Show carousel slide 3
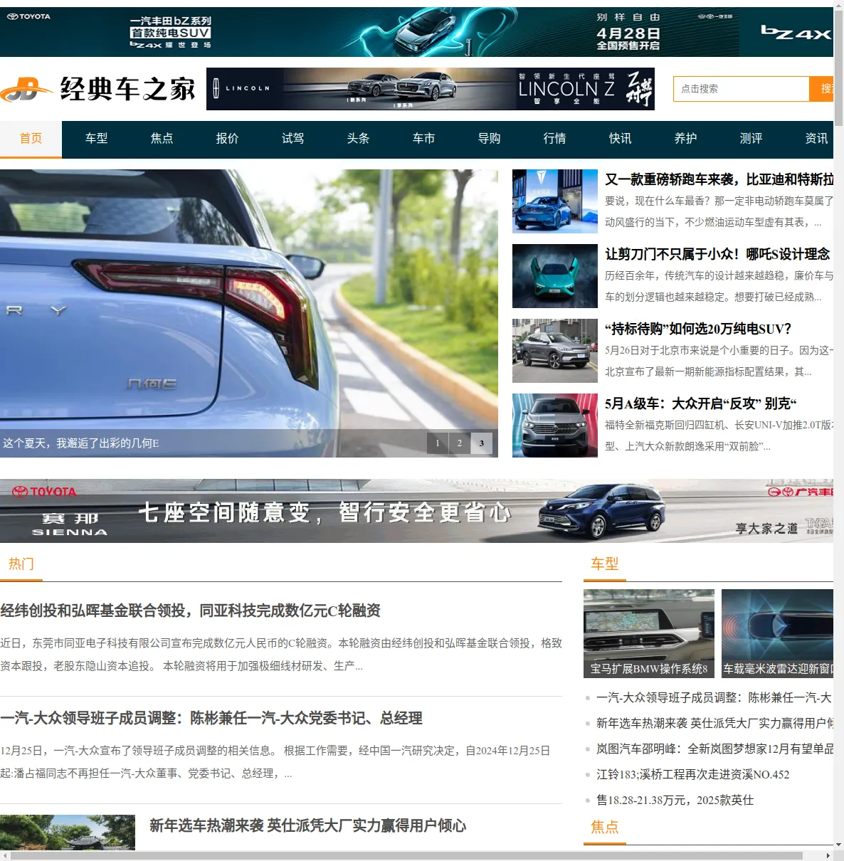Screen dimensions: 844x861 click(x=482, y=443)
